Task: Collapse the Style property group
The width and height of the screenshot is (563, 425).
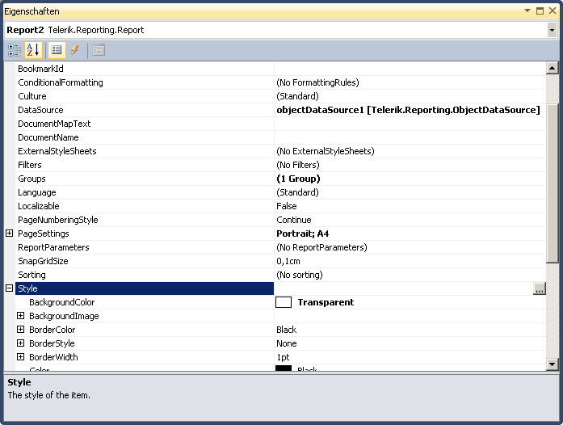Action: tap(10, 288)
